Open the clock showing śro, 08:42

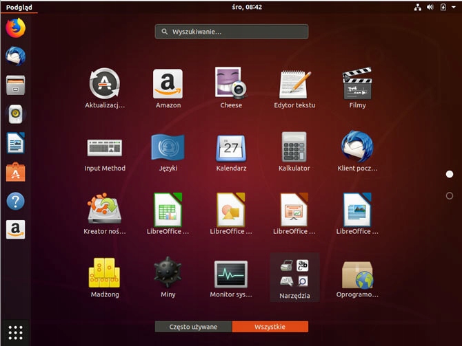coord(247,7)
